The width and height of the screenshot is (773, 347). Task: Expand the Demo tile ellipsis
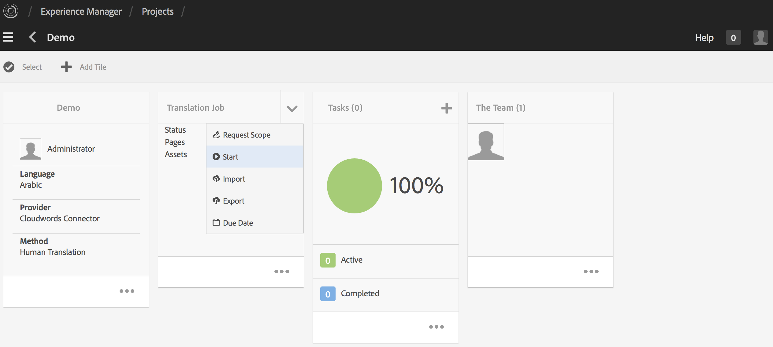tap(127, 291)
